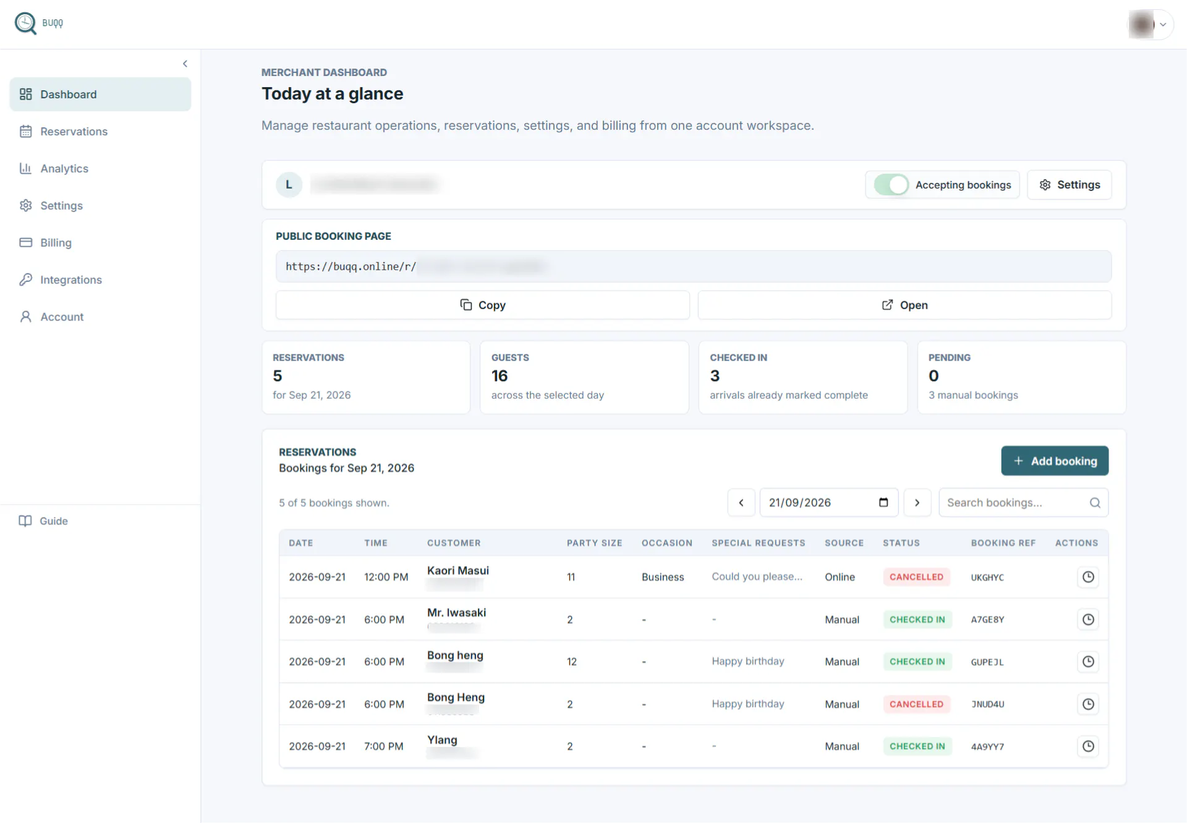Click the Customer column header
Viewport: 1187px width, 823px height.
pos(453,543)
